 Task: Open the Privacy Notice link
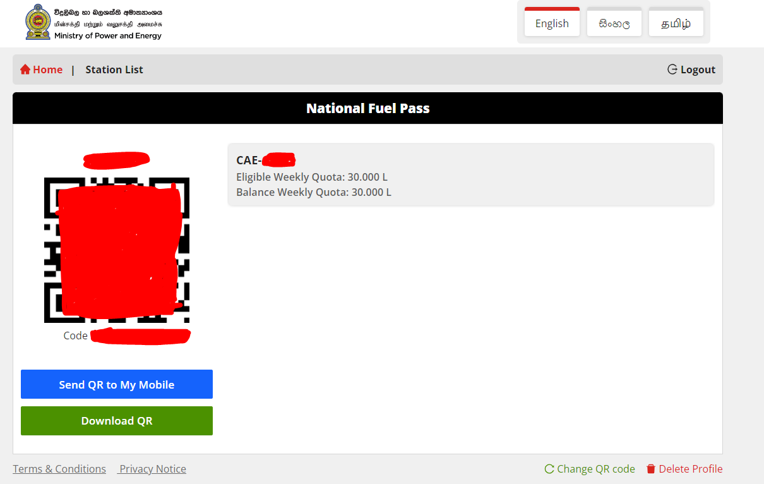152,469
